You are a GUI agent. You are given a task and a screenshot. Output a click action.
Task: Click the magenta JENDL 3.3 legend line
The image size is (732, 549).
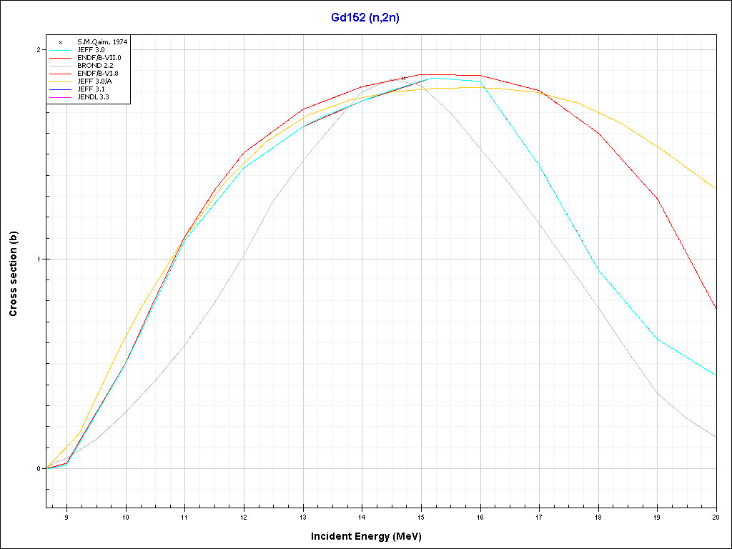(61, 97)
